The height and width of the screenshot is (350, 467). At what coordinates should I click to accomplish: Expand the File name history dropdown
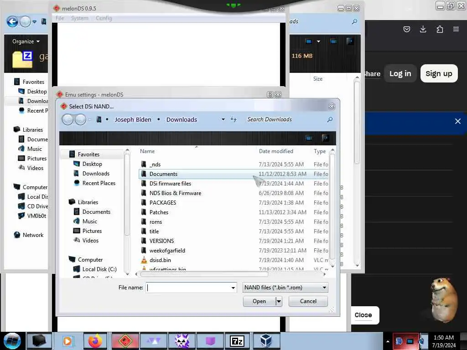tap(233, 288)
